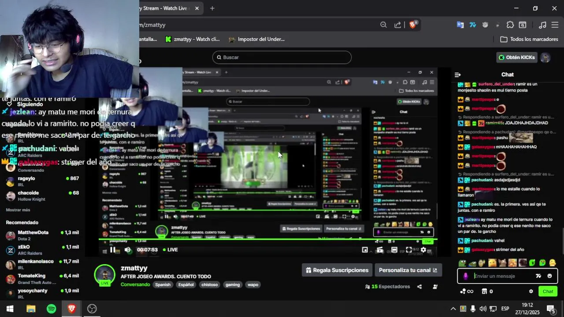Open channel points infinity balance

coord(466,291)
